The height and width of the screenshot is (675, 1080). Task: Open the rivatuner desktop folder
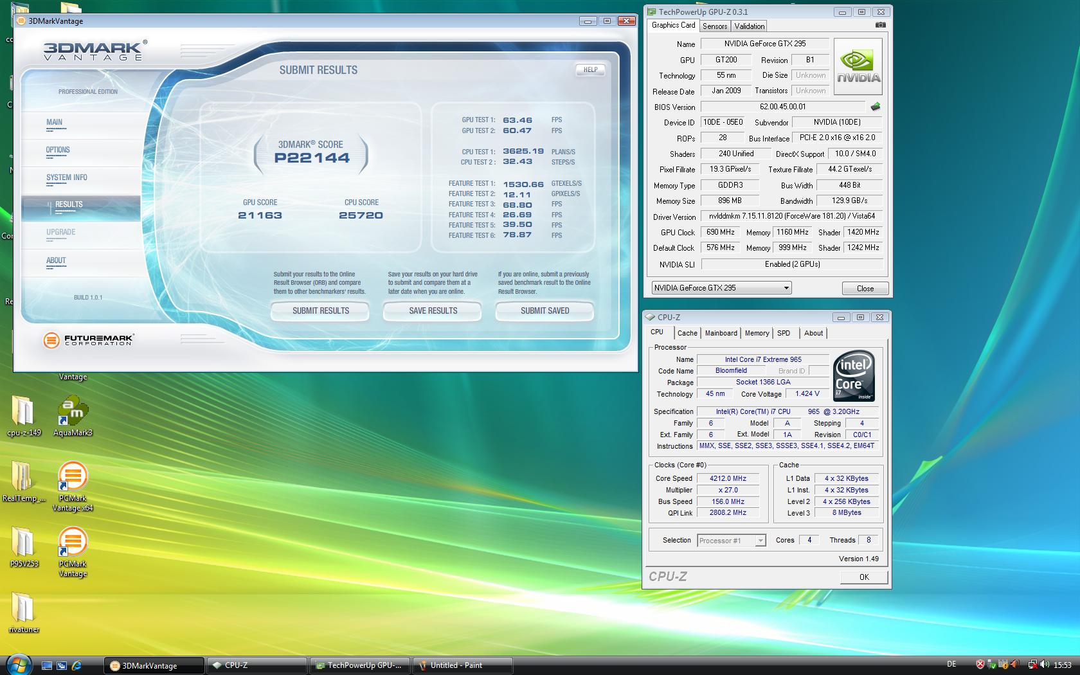point(24,613)
